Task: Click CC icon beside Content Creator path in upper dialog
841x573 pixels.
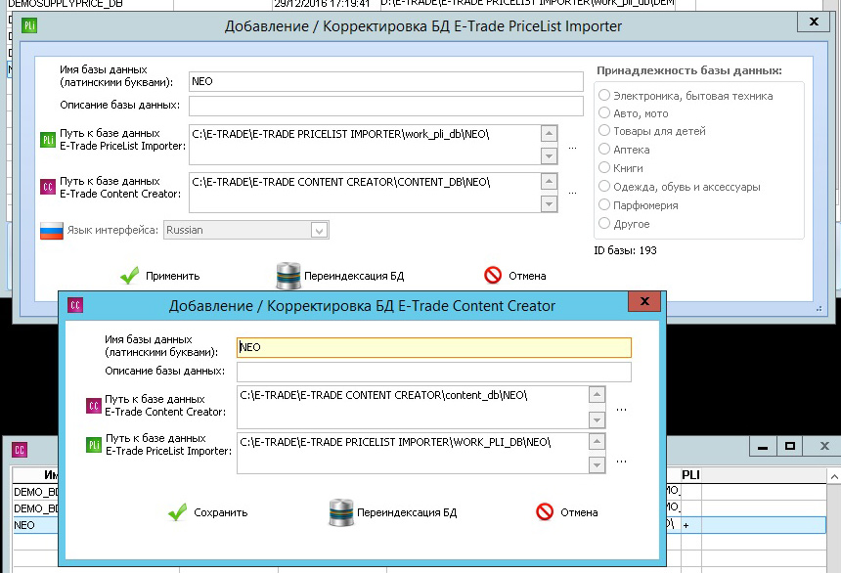Action: tap(48, 187)
